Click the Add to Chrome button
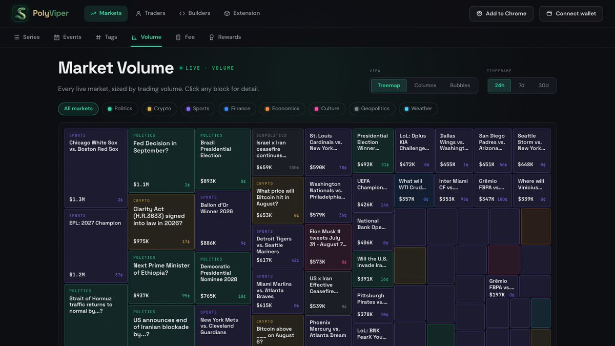Viewport: 615px width, 346px height. pos(501,14)
